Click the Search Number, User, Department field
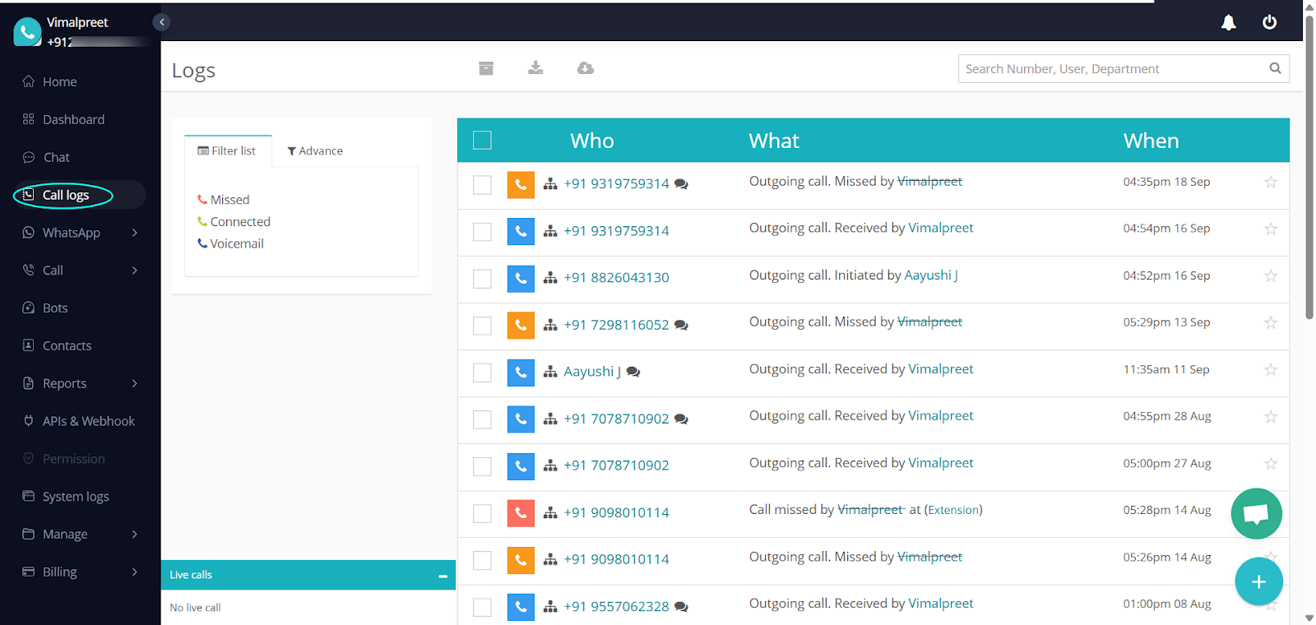1316x625 pixels. point(1114,69)
